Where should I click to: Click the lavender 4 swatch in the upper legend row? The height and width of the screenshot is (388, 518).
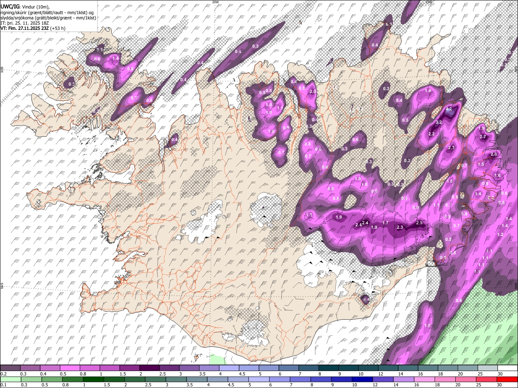229,368
